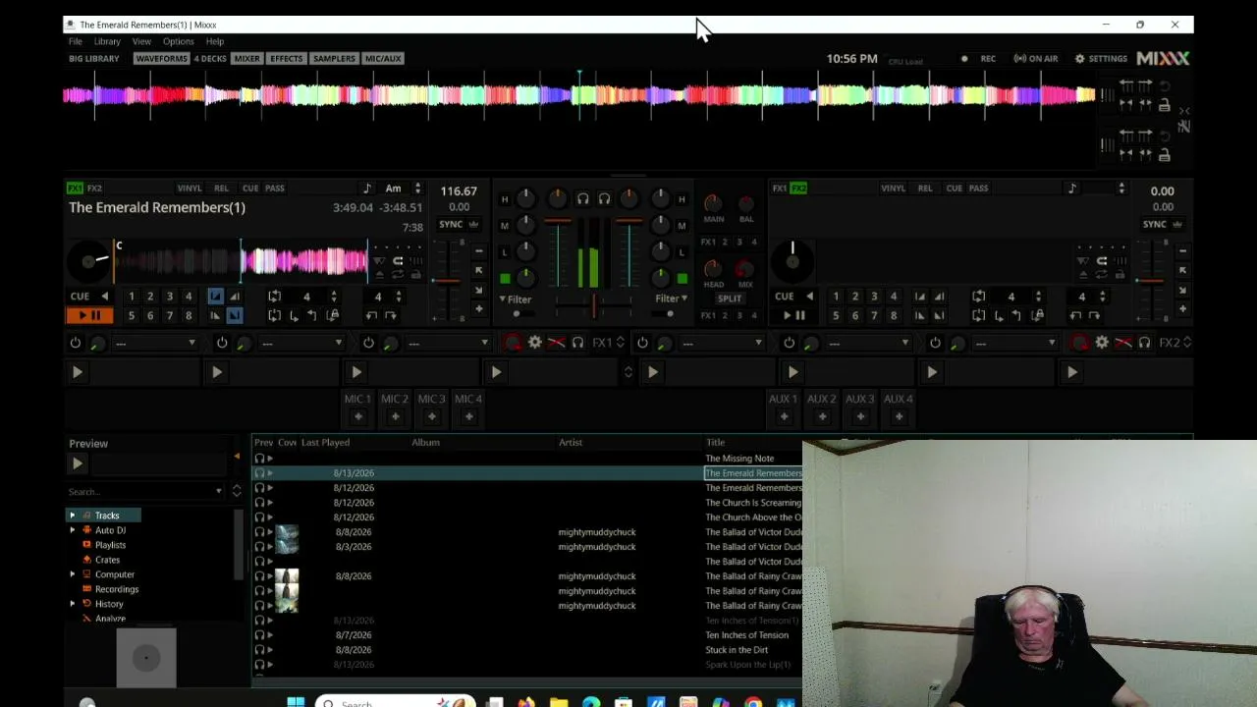Expand the Tracks tree item
Image resolution: width=1257 pixels, height=707 pixels.
(72, 516)
